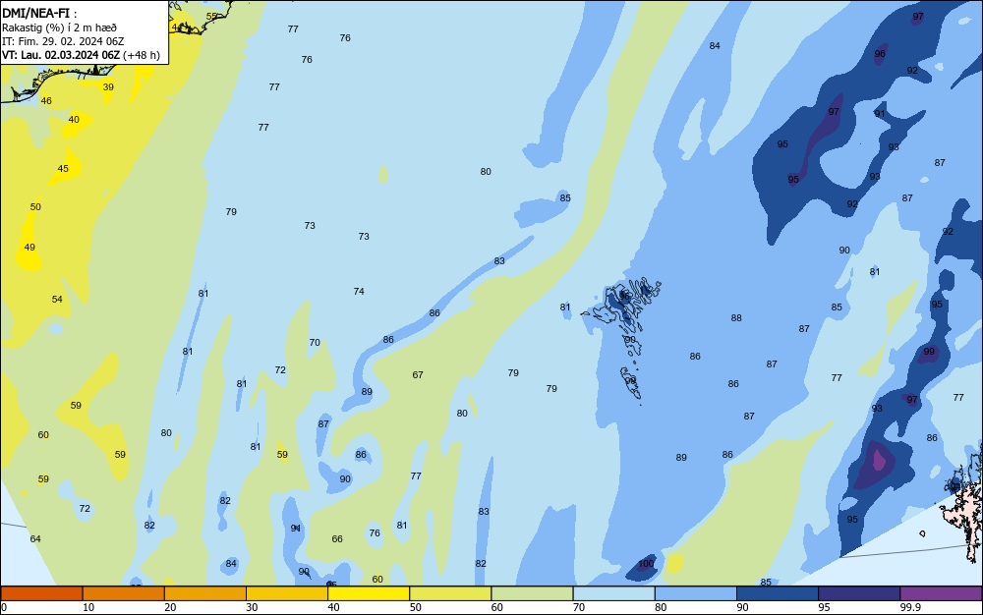Click the 64 humidity value on the map
Screen dimensions: 983x615
pos(35,538)
